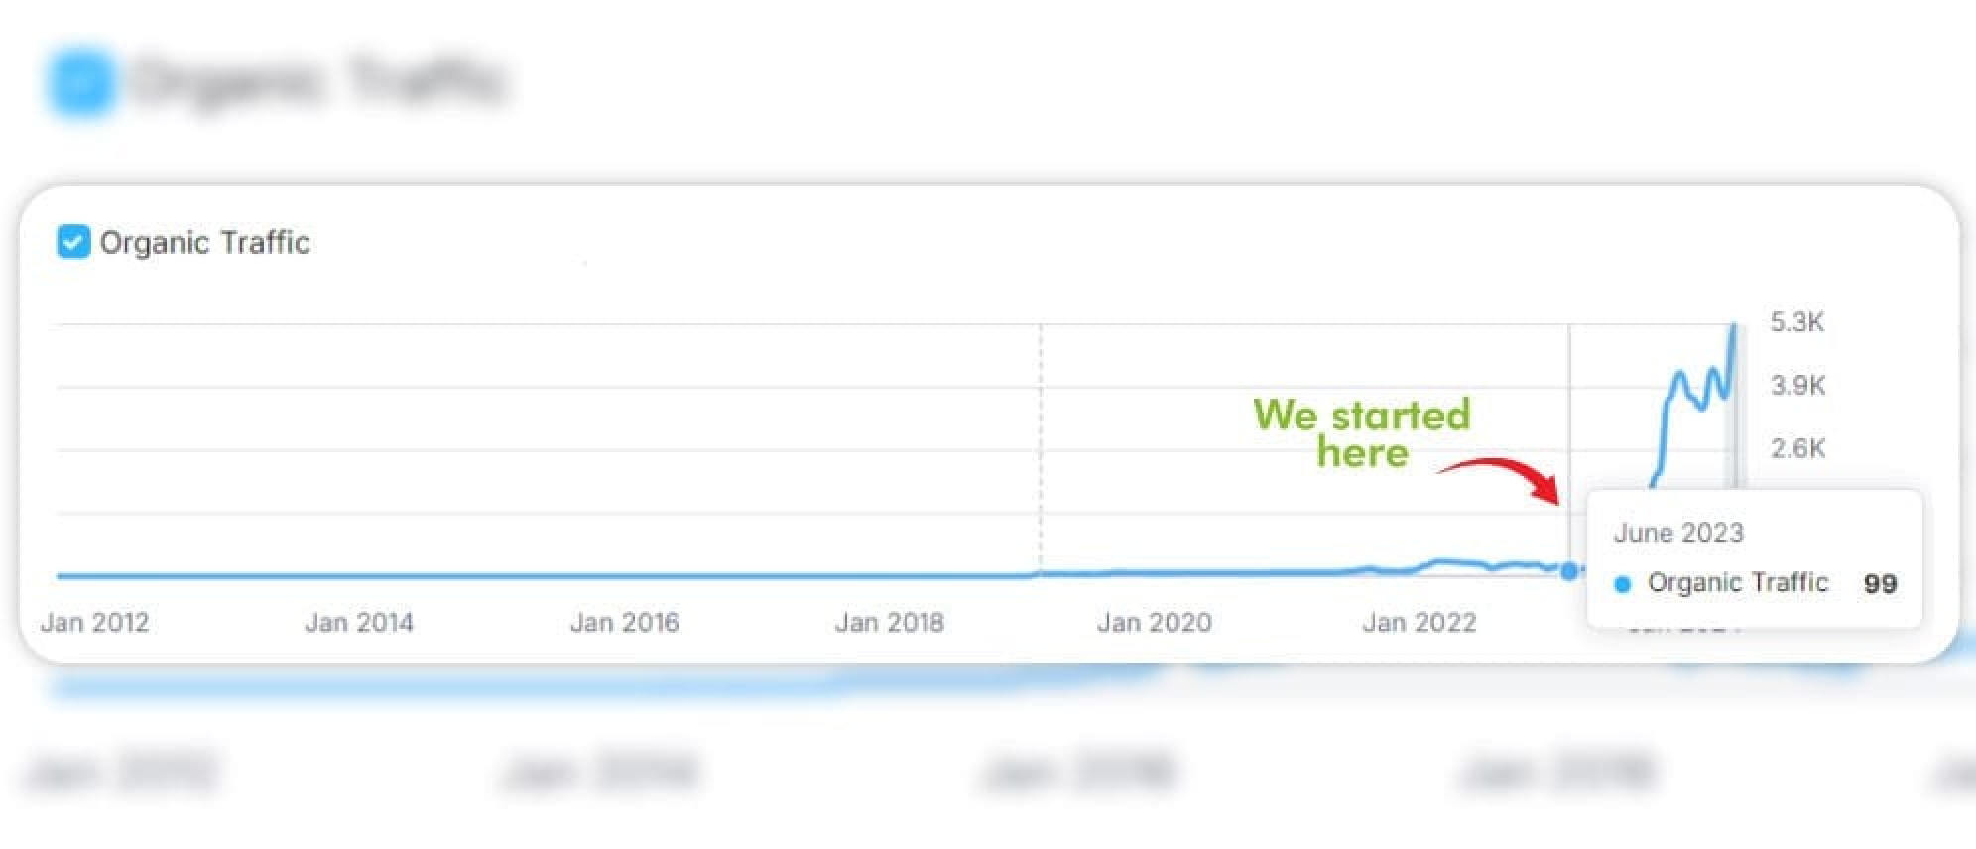The image size is (1976, 849).
Task: Click the "We started here" annotation text
Action: (x=1362, y=433)
